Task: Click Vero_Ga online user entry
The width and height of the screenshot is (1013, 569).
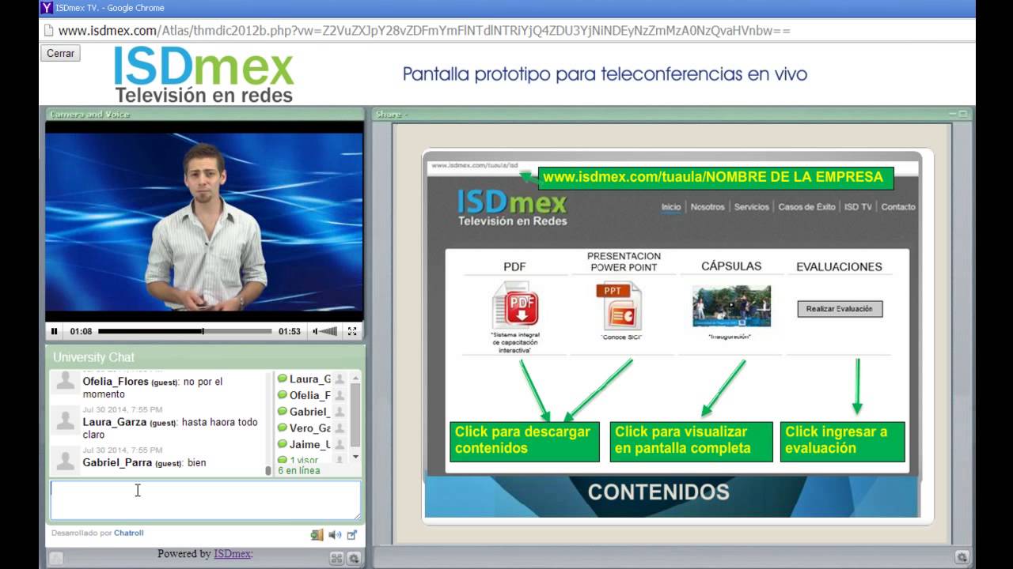Action: pos(304,428)
